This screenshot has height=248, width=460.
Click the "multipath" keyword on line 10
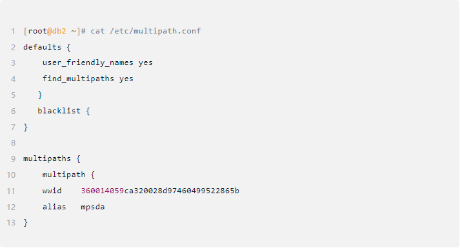pyautogui.click(x=64, y=175)
